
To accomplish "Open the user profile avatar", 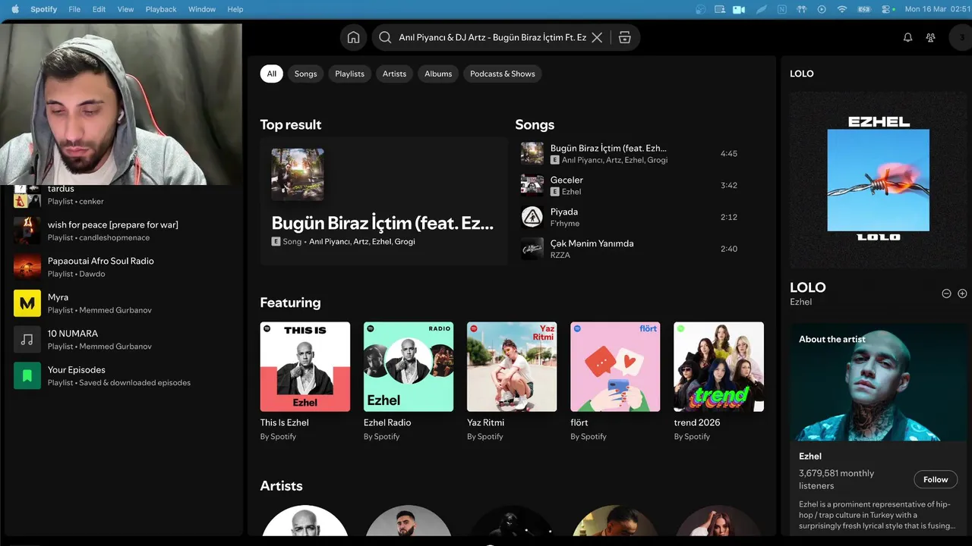I will tap(961, 37).
